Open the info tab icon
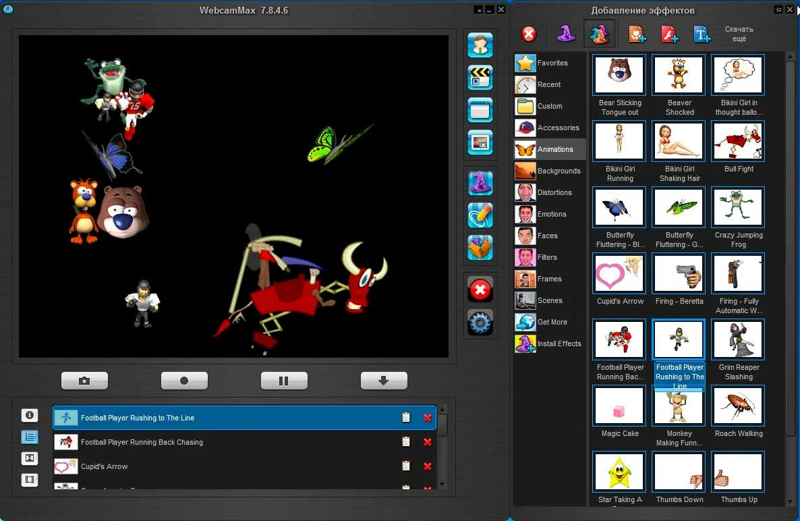The width and height of the screenshot is (800, 521). pyautogui.click(x=30, y=415)
